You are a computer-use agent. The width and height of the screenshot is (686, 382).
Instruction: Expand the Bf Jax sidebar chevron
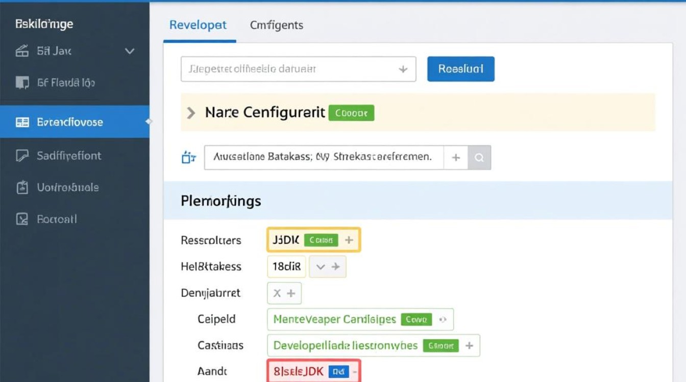pyautogui.click(x=130, y=51)
